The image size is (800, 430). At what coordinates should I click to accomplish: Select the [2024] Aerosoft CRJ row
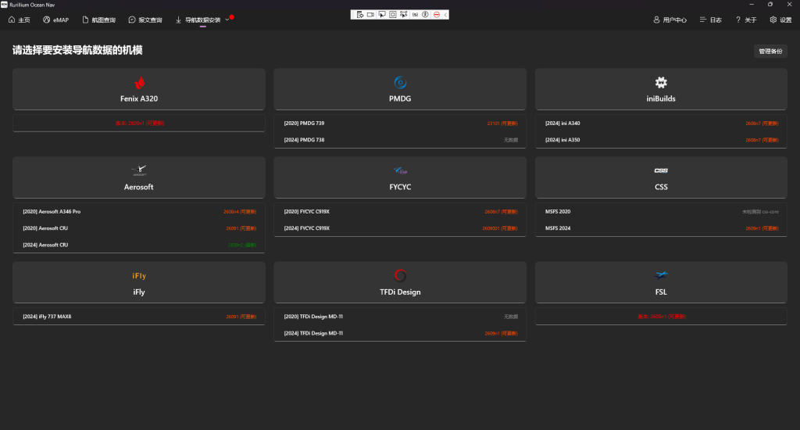point(139,245)
